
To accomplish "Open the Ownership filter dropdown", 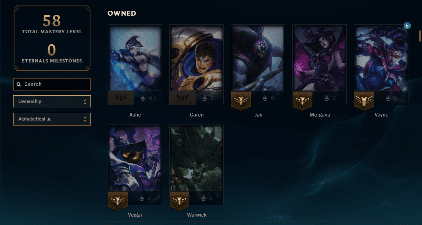I will (52, 102).
